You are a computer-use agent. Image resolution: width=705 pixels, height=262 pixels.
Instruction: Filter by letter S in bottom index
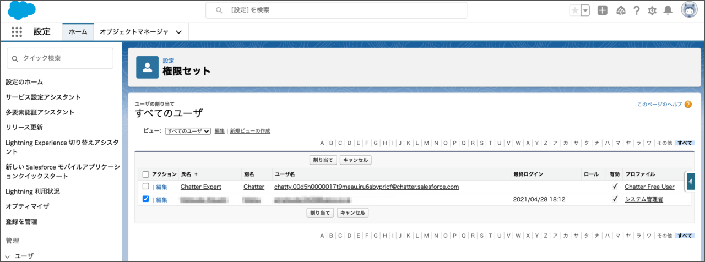[482, 236]
